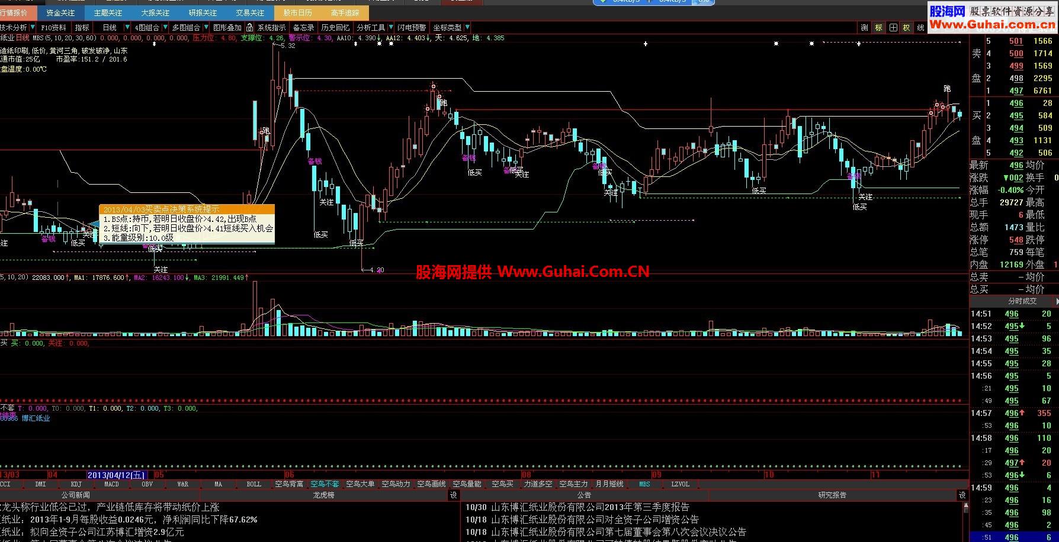Select the 空鸟不套 indicator tab
This screenshot has height=542, width=1059.
click(x=325, y=484)
